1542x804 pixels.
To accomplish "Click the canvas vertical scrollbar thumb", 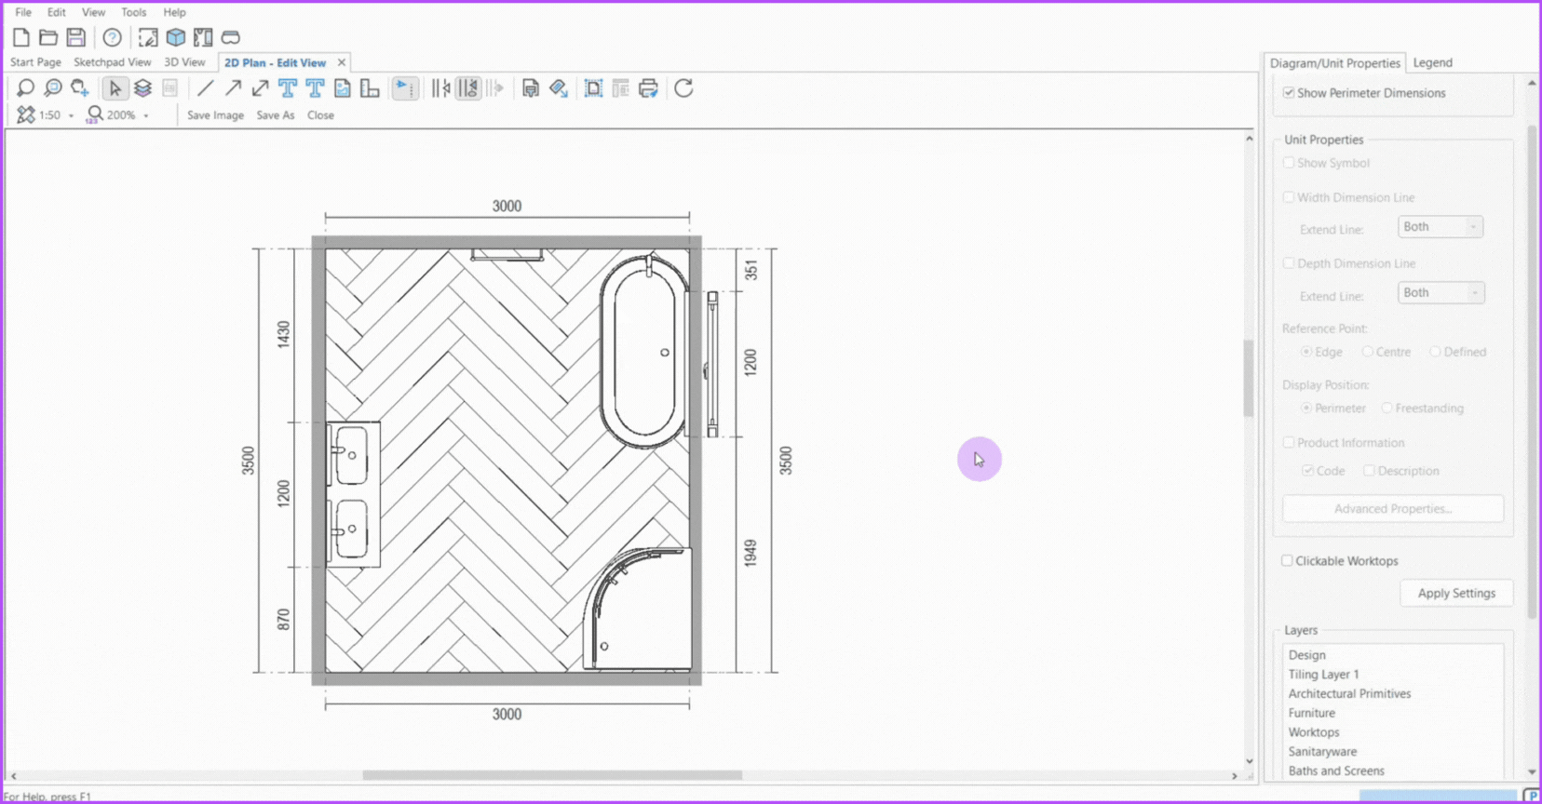I will point(1249,379).
